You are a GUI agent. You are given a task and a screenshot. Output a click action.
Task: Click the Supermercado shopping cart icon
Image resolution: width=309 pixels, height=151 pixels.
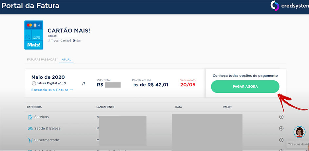(30, 140)
